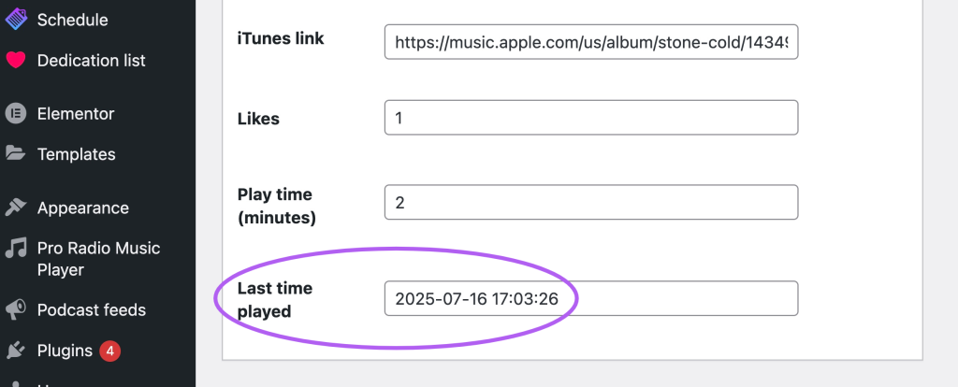The height and width of the screenshot is (387, 958).
Task: Click the Schedule calendar icon
Action: click(16, 19)
